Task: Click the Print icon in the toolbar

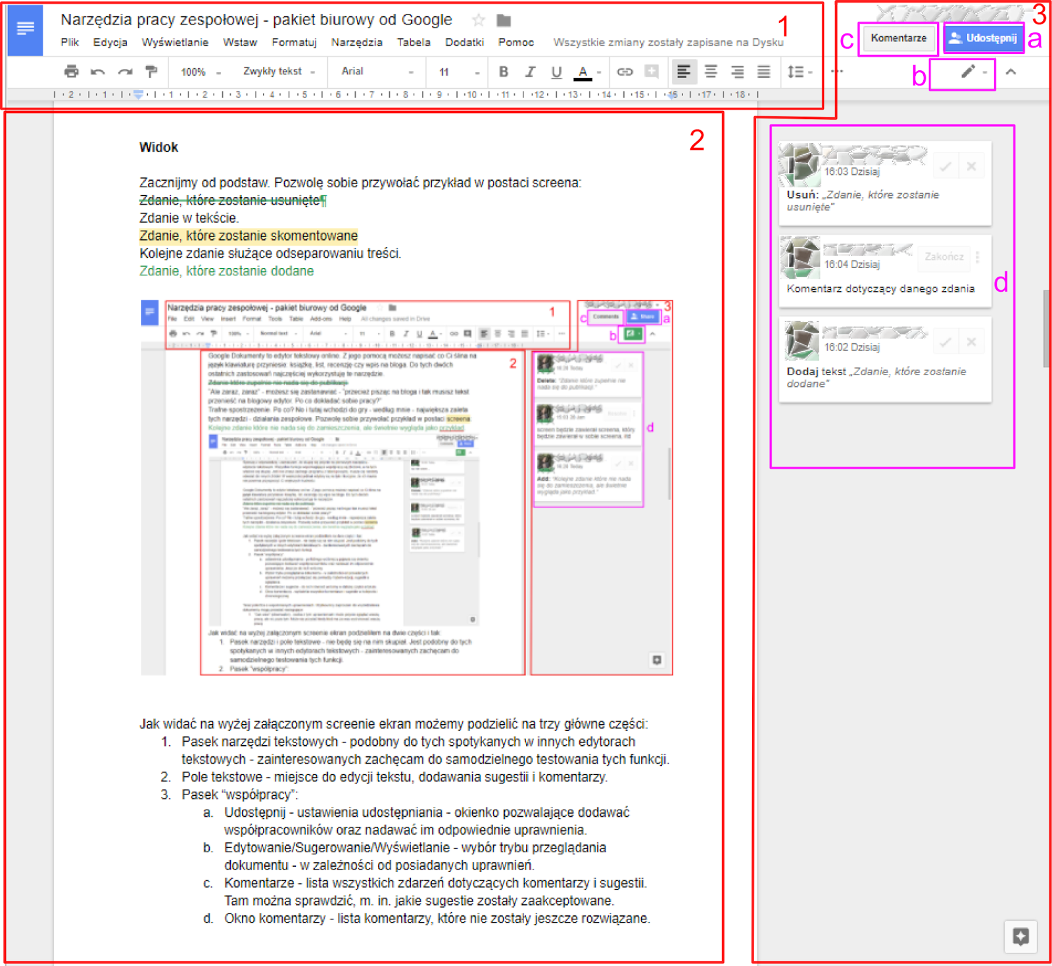Action: (71, 71)
